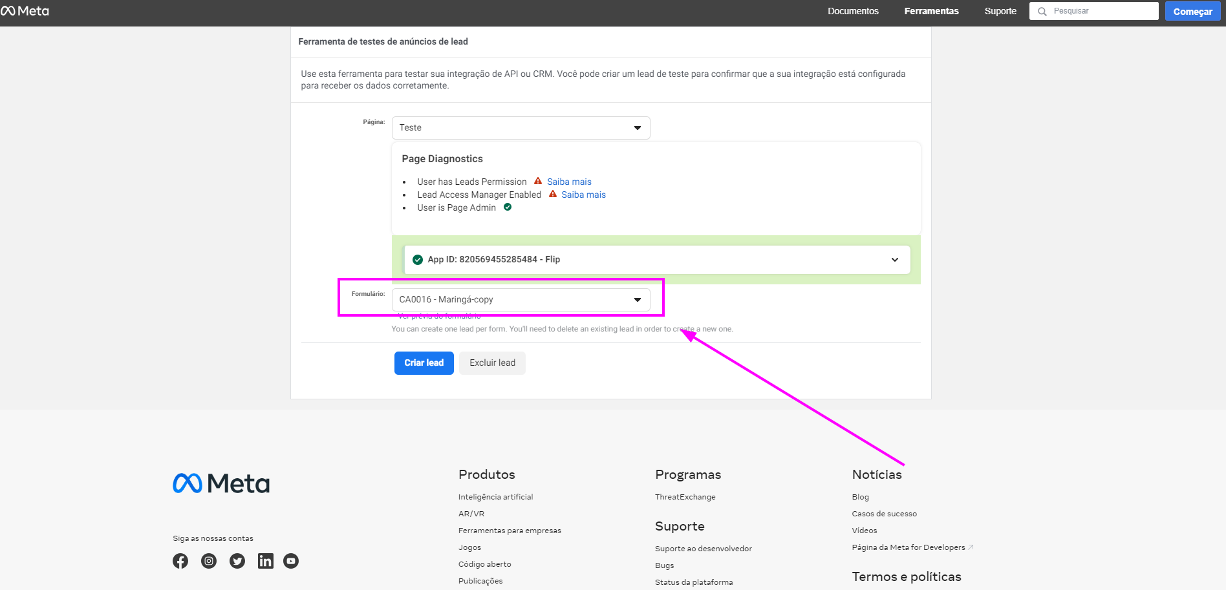Open Página da Meta for Developers link
This screenshot has width=1226, height=590.
coord(912,547)
